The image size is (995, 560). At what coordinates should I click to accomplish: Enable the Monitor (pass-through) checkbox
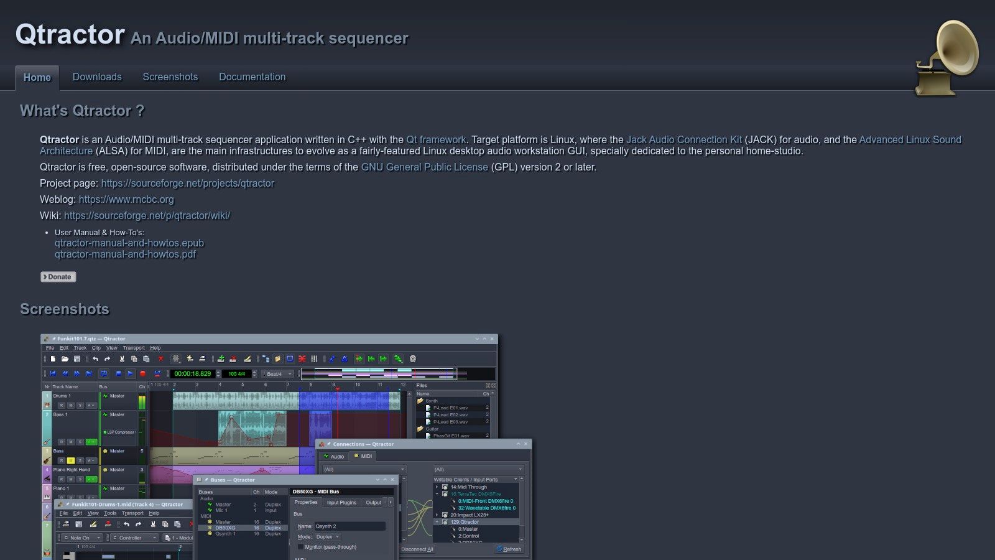pyautogui.click(x=302, y=546)
